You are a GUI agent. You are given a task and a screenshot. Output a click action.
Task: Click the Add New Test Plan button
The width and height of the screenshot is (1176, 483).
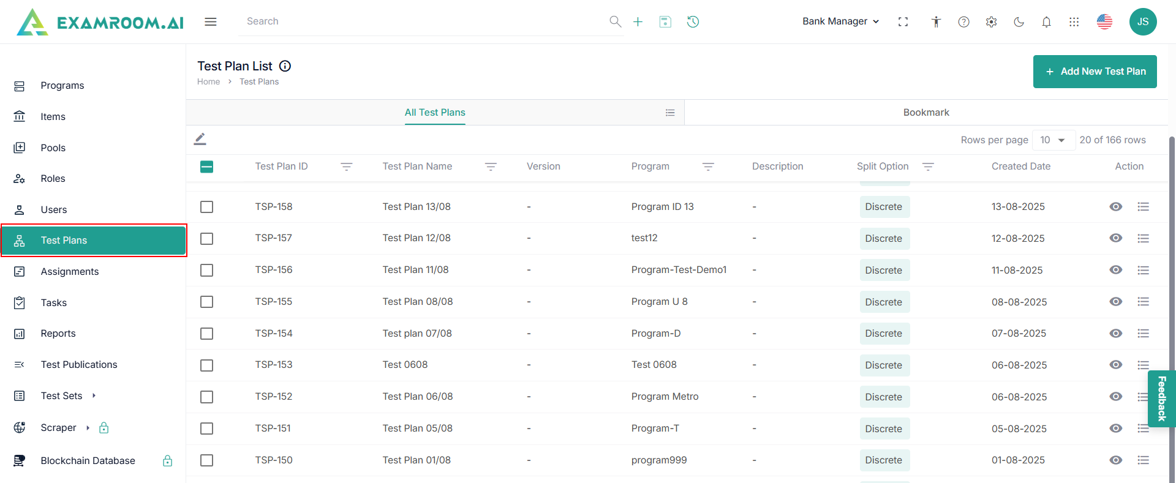click(x=1095, y=72)
